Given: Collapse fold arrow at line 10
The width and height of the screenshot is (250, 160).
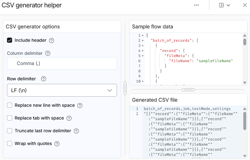Looking at the screenshot, I should click(x=143, y=81).
